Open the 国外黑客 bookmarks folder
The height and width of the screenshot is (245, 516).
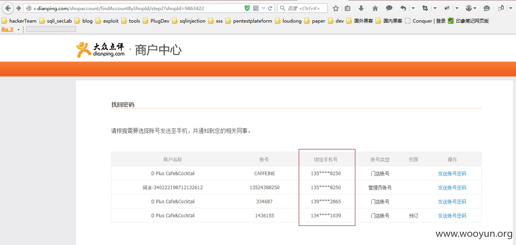[360, 21]
